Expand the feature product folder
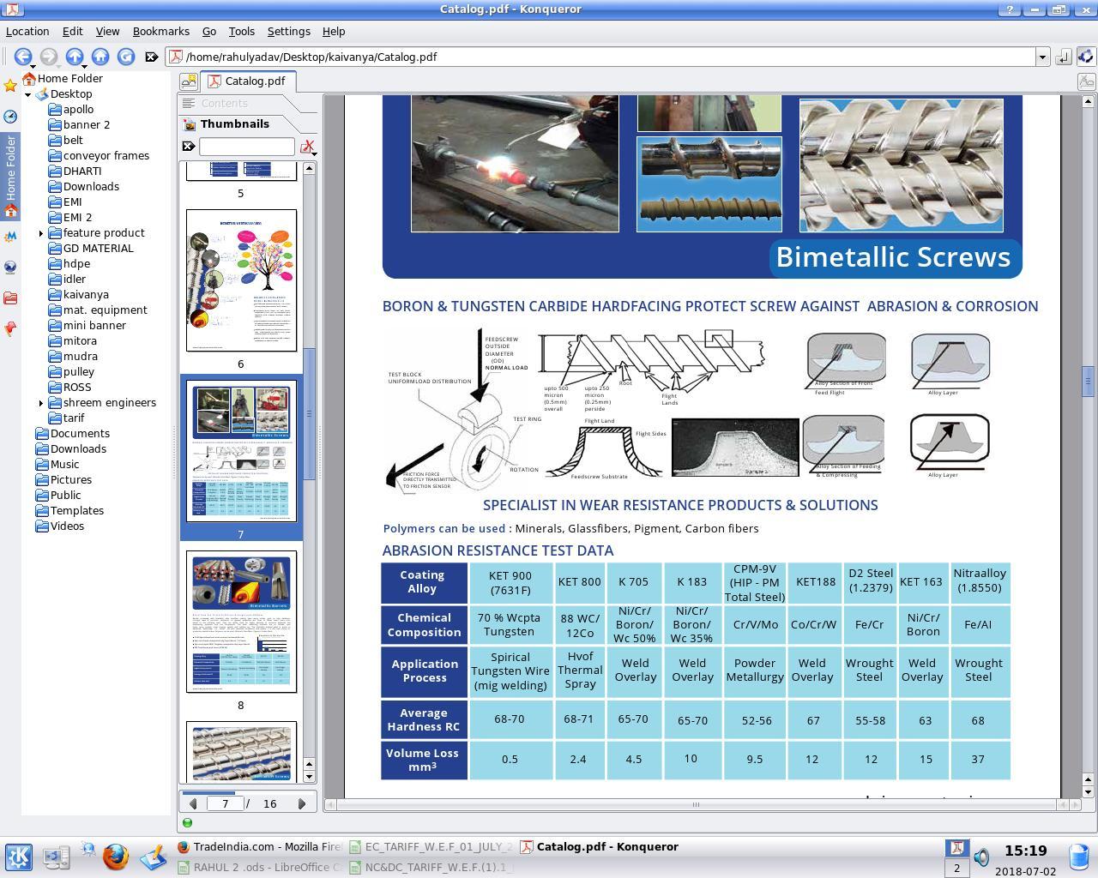This screenshot has height=878, width=1098. coord(40,233)
